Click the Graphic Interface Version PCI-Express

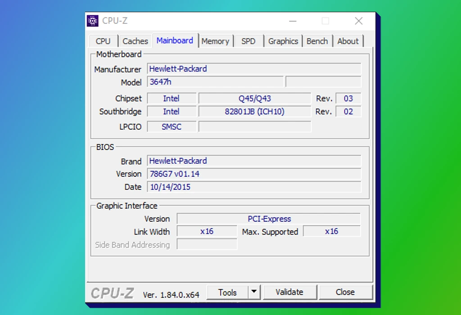tap(269, 219)
